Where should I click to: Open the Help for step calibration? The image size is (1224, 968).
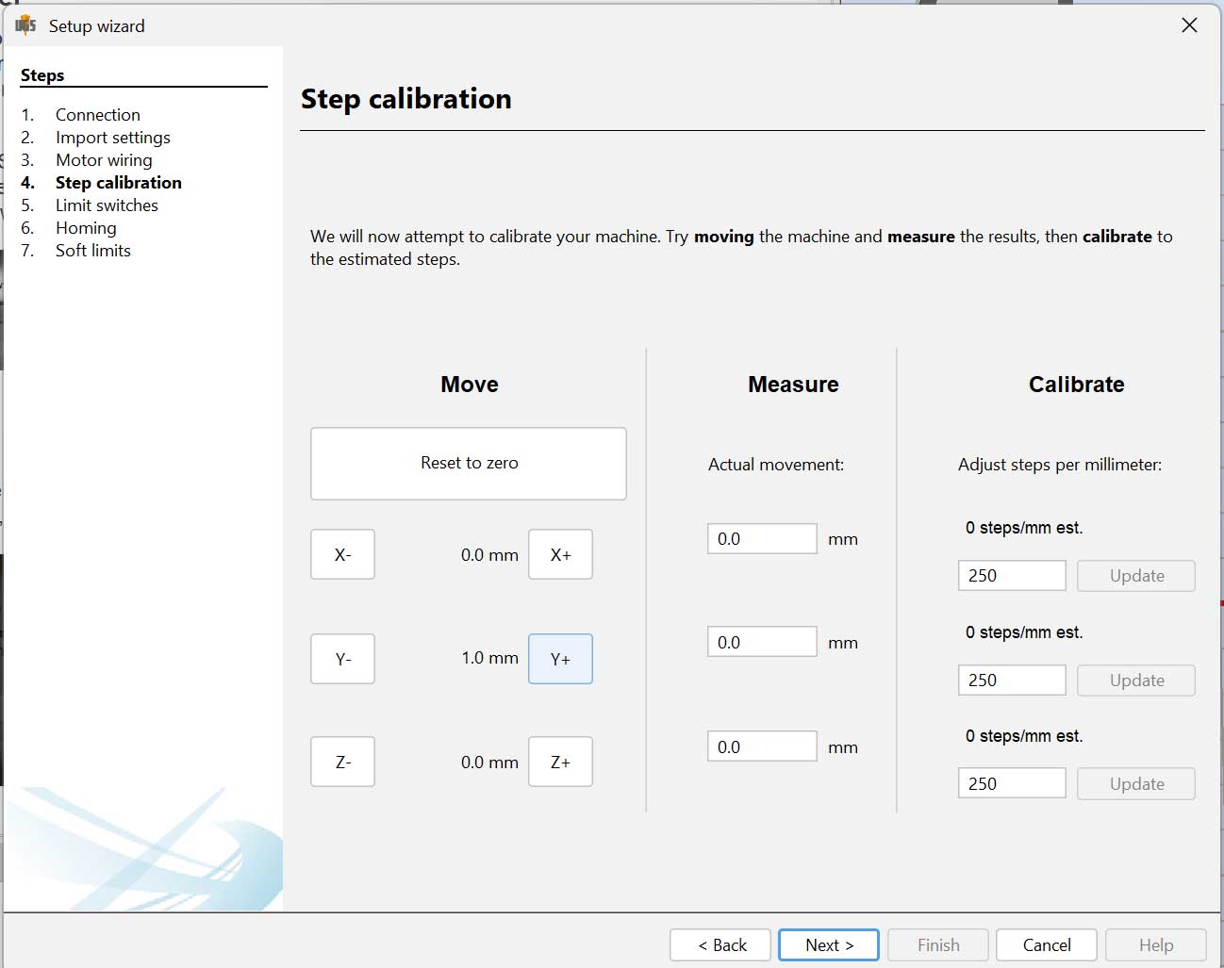coord(1155,944)
